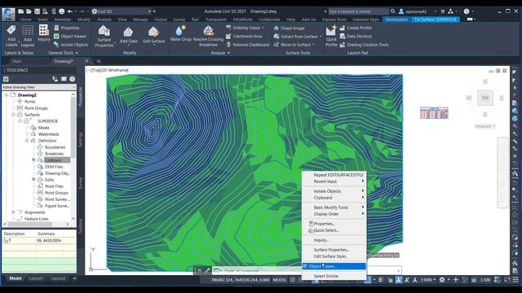Click the Quick Profile tool
Image resolution: width=522 pixels, height=293 pixels.
(x=331, y=36)
